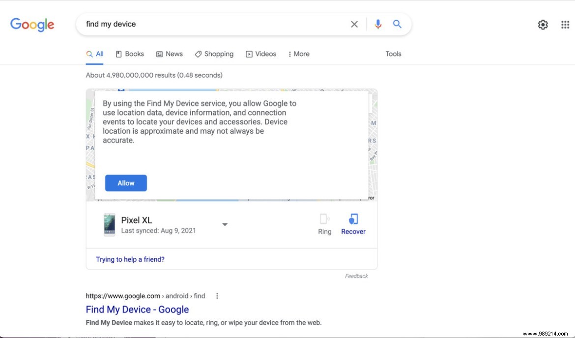
Task: Click the Pixel XL device thumbnail
Action: click(x=109, y=224)
